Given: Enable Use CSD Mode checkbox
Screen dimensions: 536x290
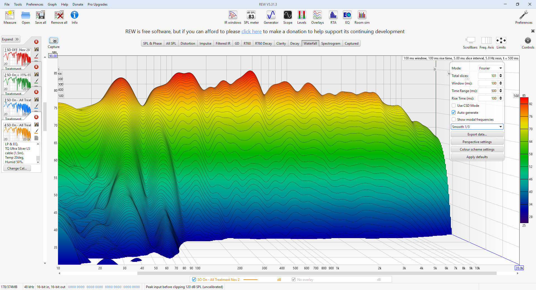Looking at the screenshot, I should point(454,106).
